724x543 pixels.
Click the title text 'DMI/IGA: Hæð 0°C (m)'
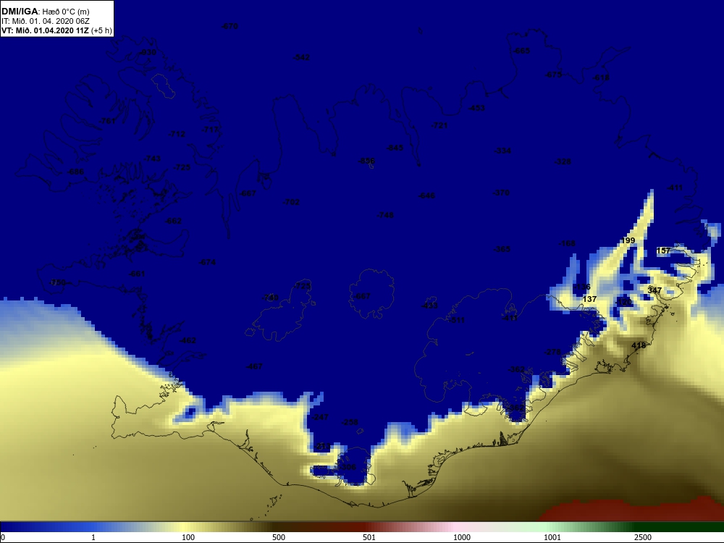click(x=46, y=12)
